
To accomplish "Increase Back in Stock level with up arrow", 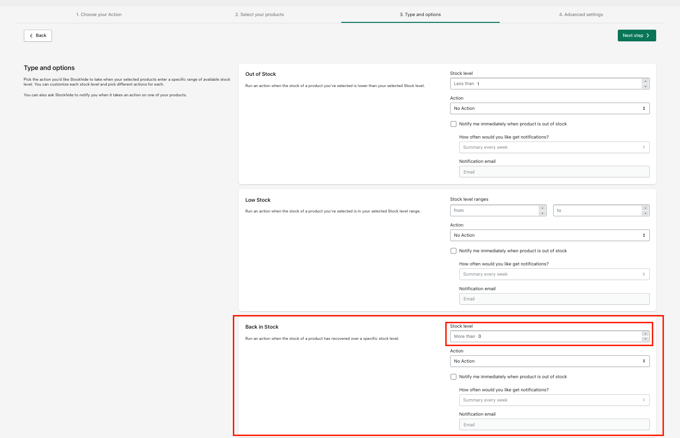I will pos(645,334).
